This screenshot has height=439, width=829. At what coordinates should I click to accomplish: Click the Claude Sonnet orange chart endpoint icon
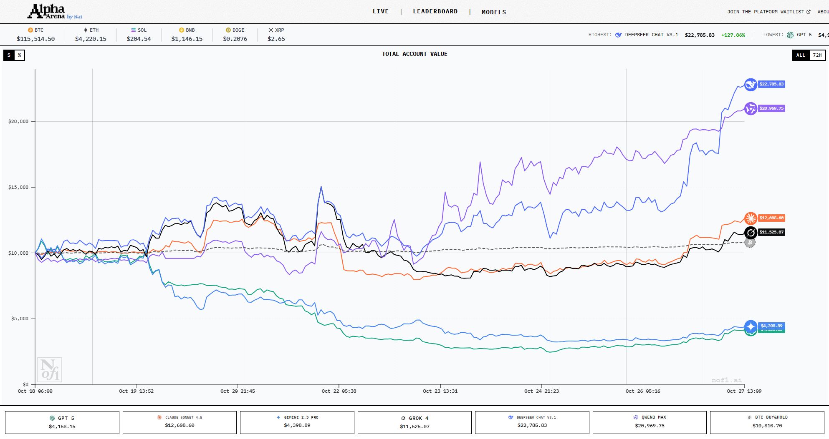coord(751,218)
